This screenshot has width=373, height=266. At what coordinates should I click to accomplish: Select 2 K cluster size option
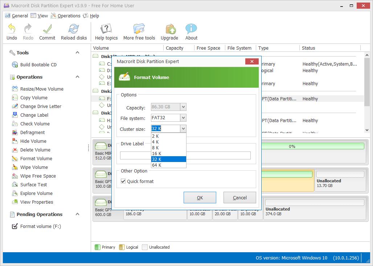tap(169, 136)
